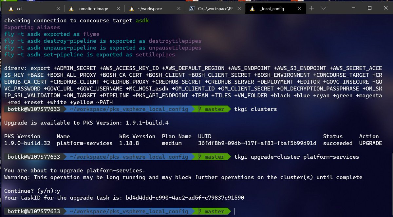Click the cluster UUID '36fdf8b9-09db-417f-af83-fbaf5b99d91d'
Image resolution: width=393 pixels, height=217 pixels.
pos(257,143)
